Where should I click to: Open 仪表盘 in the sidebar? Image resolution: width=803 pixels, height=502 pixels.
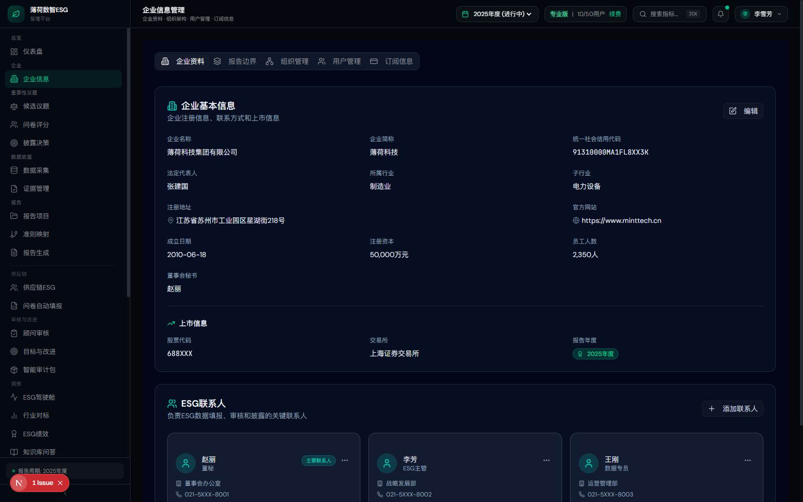[63, 52]
